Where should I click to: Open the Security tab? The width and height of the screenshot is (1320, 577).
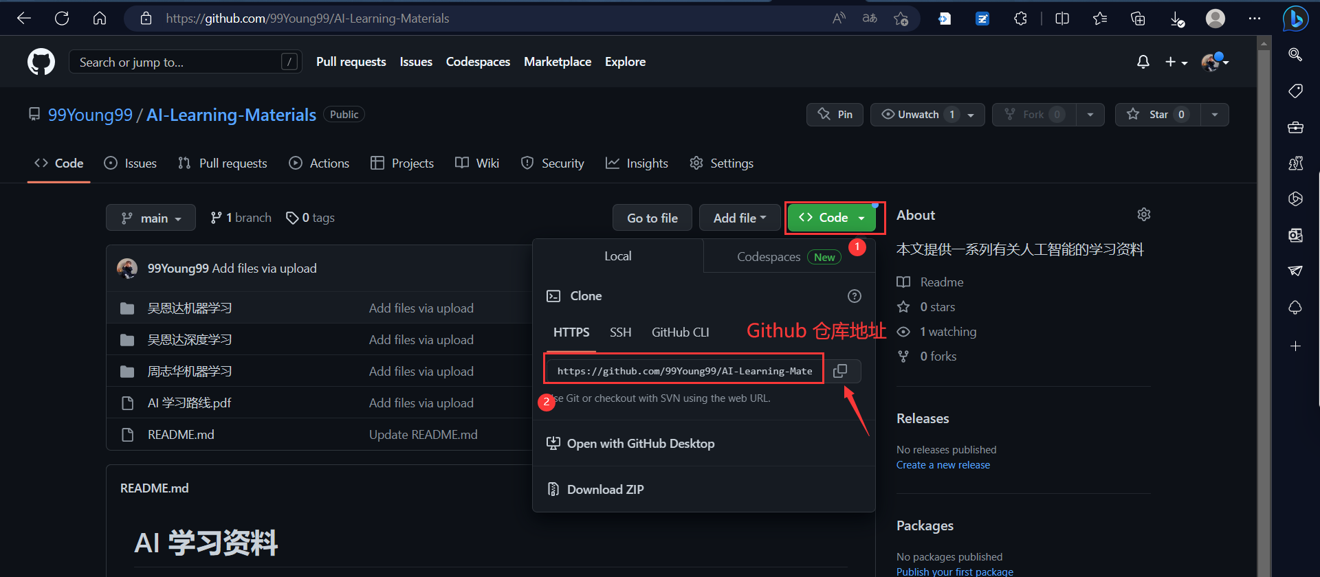553,163
